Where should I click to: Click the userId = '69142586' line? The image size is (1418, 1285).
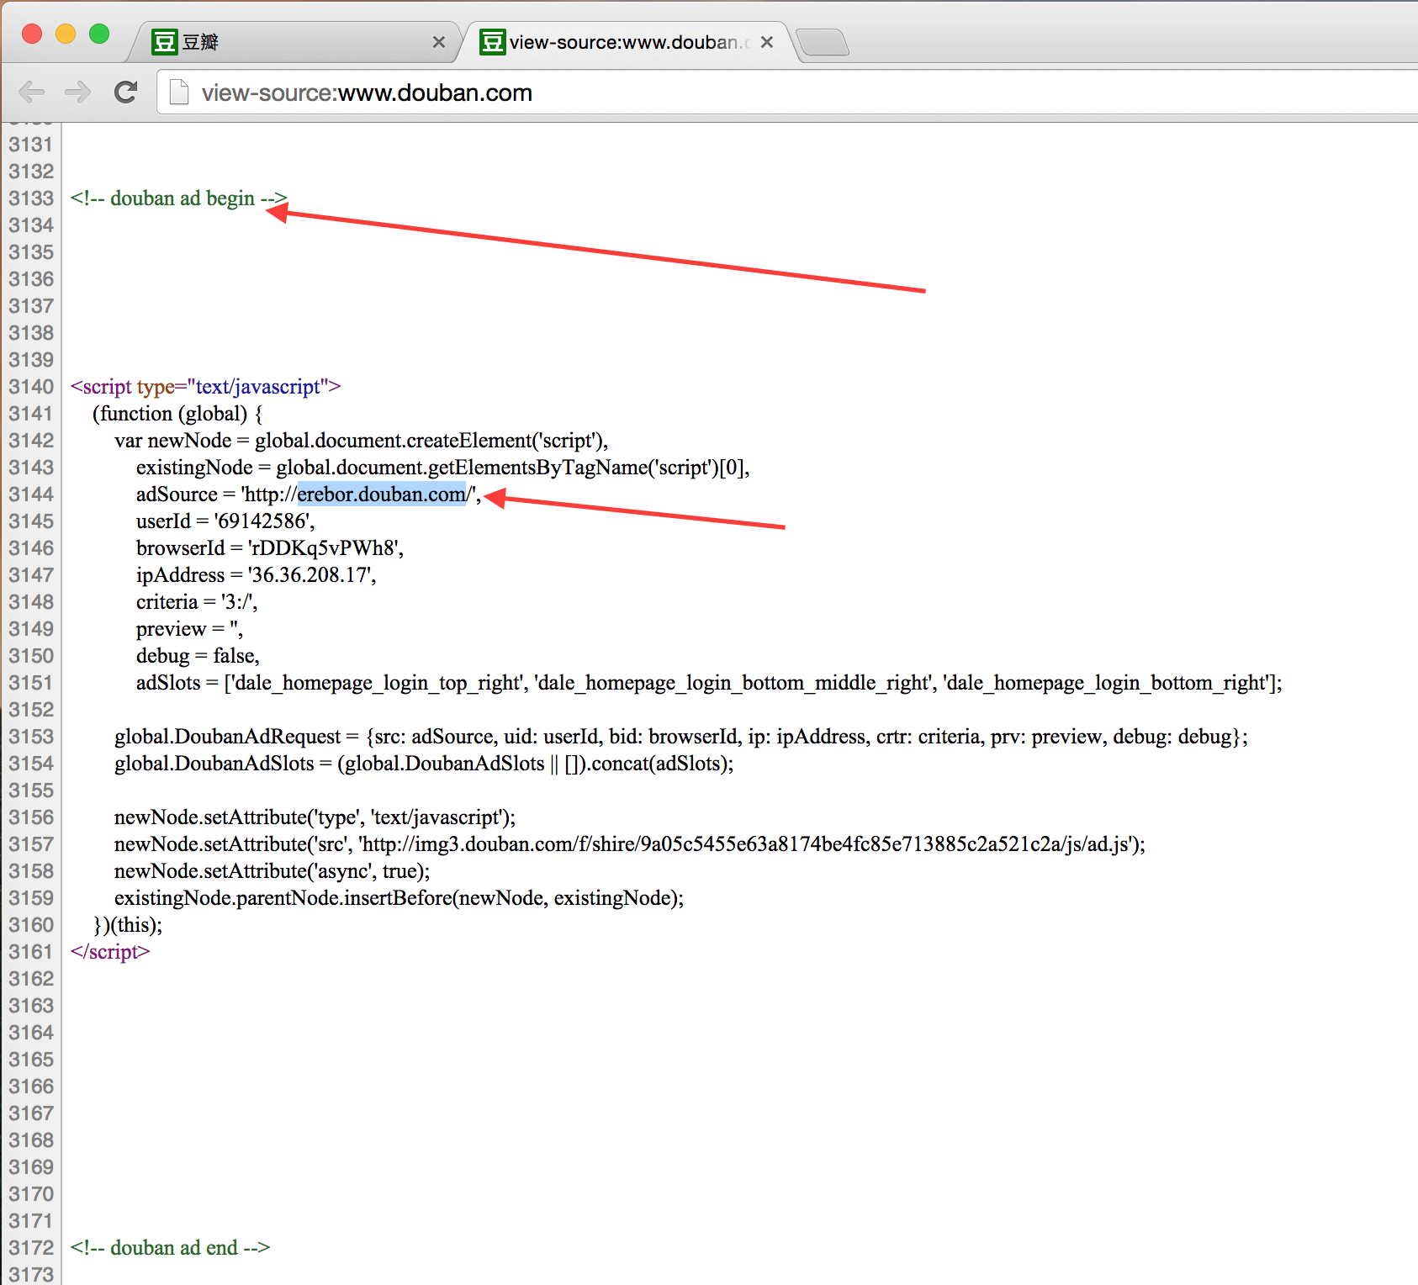[x=225, y=521]
